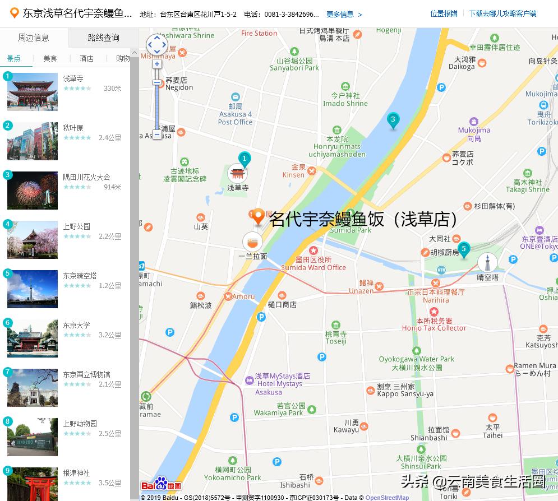Click the 浅草寺 temple icon on map

[237, 174]
